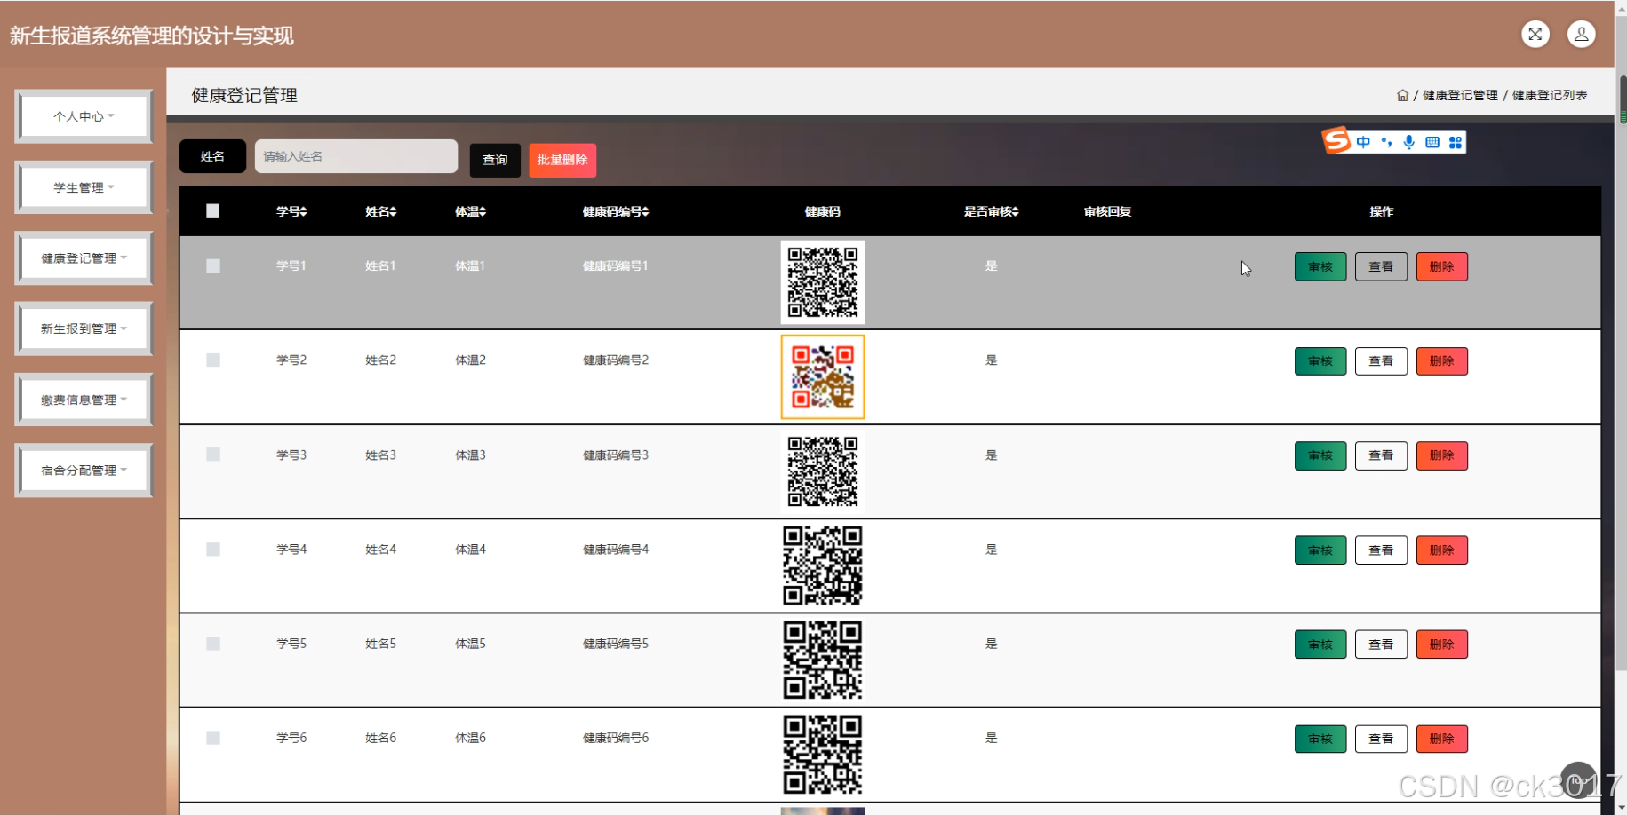This screenshot has height=815, width=1627.
Task: Click 查看 button for 学号3
Action: [1381, 455]
